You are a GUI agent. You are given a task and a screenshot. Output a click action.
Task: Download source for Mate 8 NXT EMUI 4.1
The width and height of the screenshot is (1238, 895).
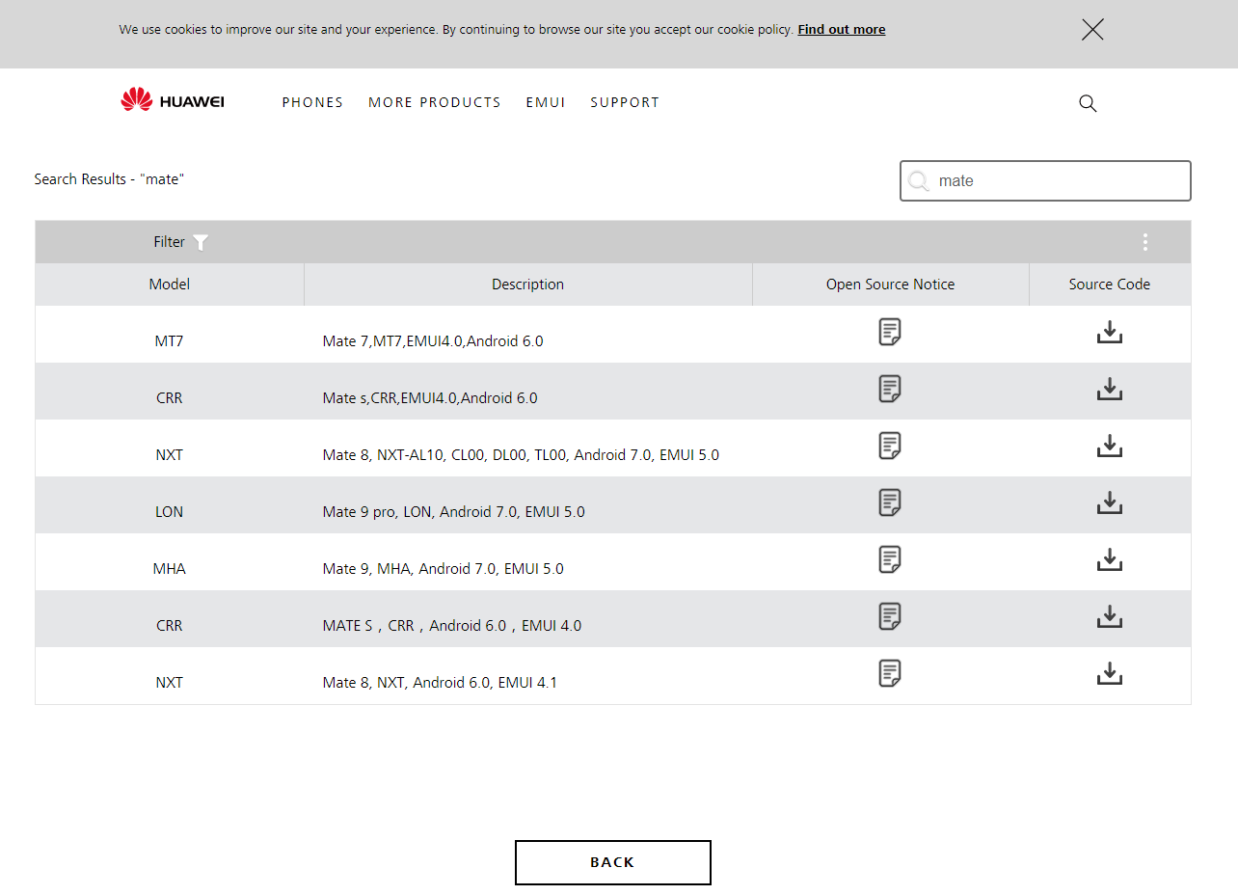coord(1110,673)
